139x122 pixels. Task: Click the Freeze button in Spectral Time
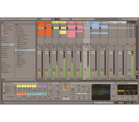66,99
